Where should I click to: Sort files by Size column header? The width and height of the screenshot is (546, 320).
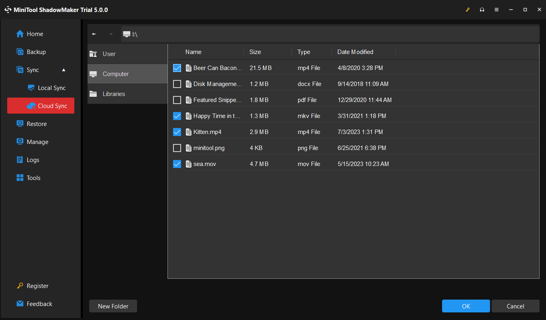(255, 52)
